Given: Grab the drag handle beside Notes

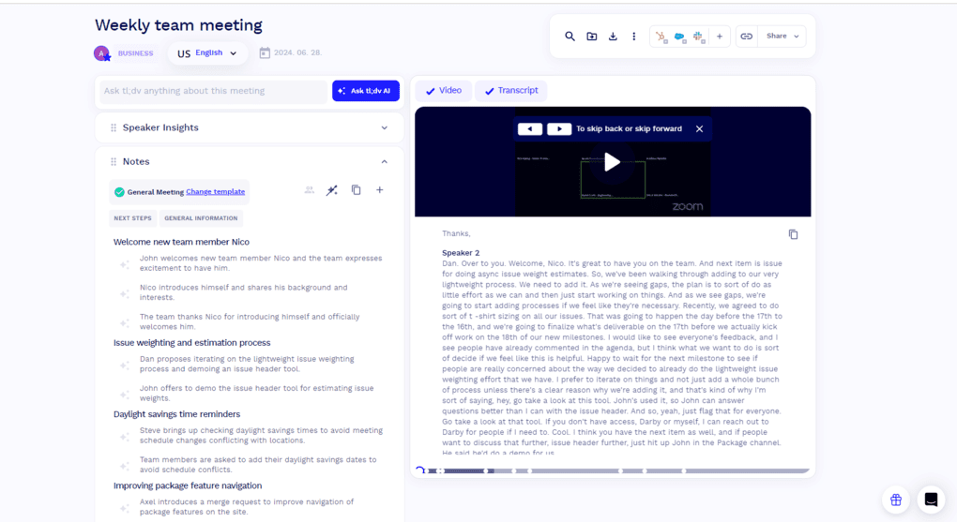Looking at the screenshot, I should (113, 161).
